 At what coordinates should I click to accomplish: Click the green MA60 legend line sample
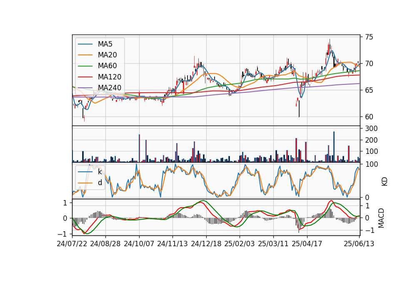tap(85, 66)
